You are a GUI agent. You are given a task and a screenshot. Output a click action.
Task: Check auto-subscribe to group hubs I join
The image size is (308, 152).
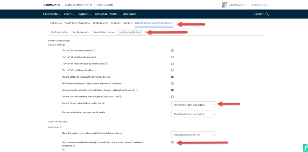172,97
